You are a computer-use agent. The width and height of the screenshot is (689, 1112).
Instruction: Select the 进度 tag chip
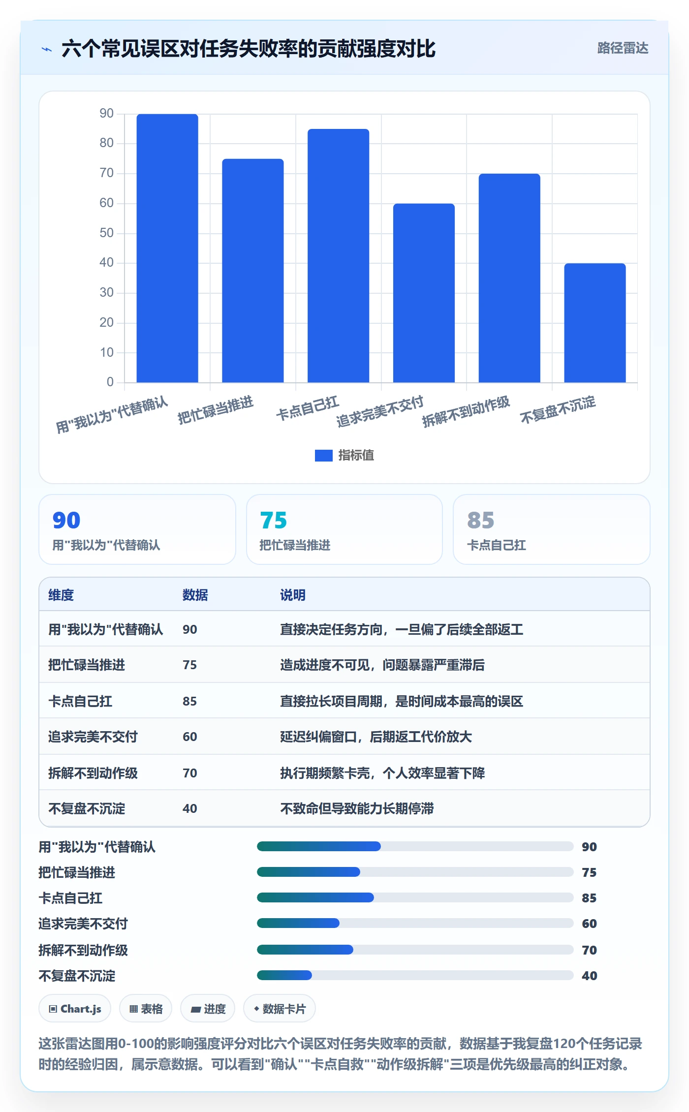click(208, 1009)
